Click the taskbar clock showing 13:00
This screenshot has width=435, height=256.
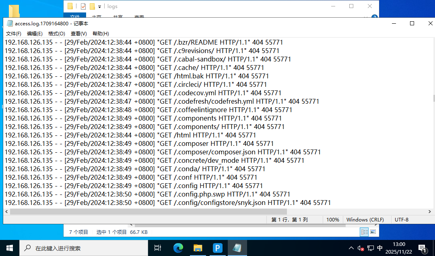click(399, 248)
